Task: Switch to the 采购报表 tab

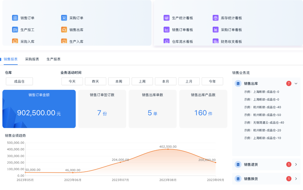Action: 32,59
